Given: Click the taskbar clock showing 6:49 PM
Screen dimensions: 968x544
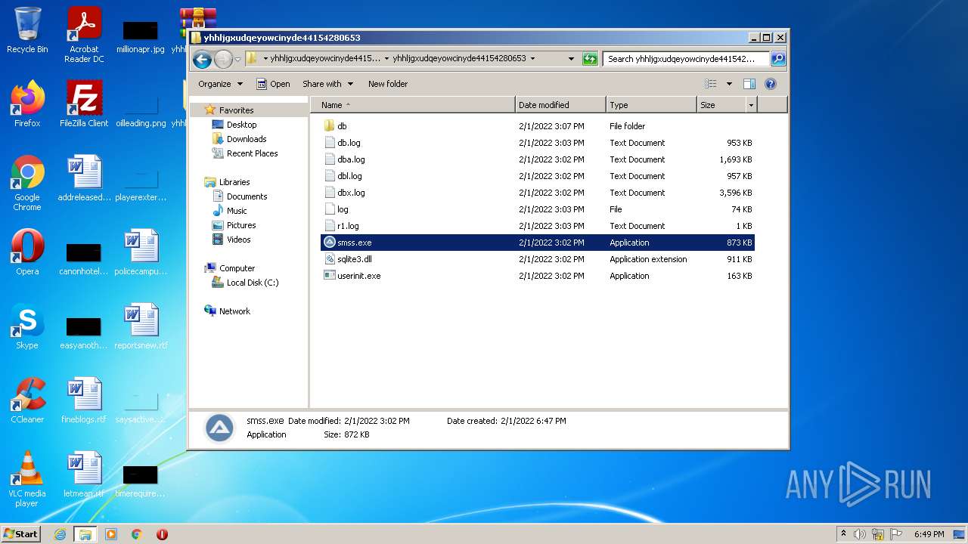Looking at the screenshot, I should 928,534.
